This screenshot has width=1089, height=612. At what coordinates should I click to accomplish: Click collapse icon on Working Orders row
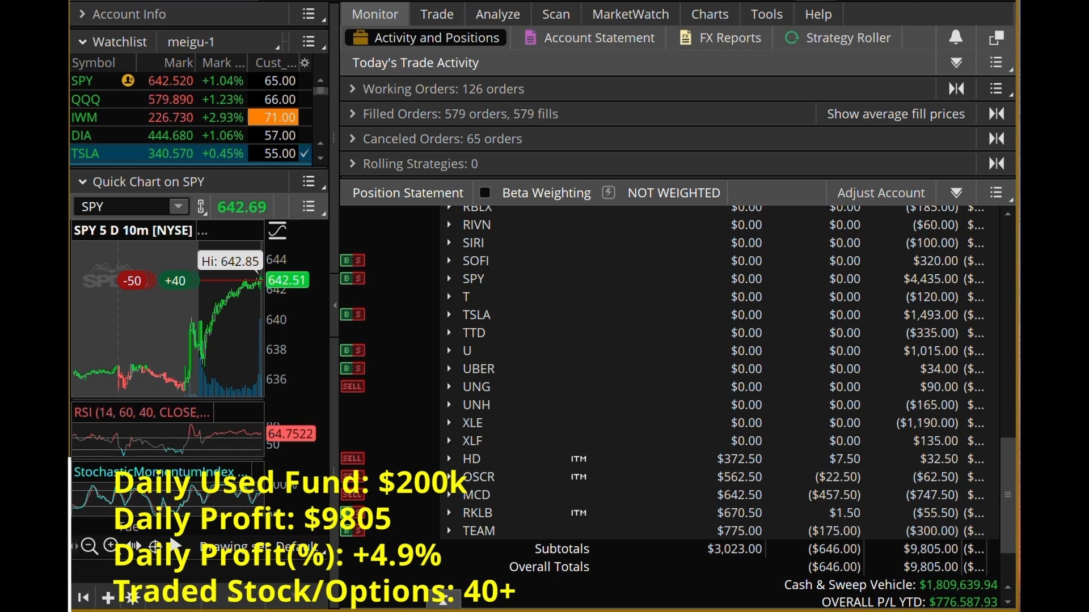[x=956, y=89]
